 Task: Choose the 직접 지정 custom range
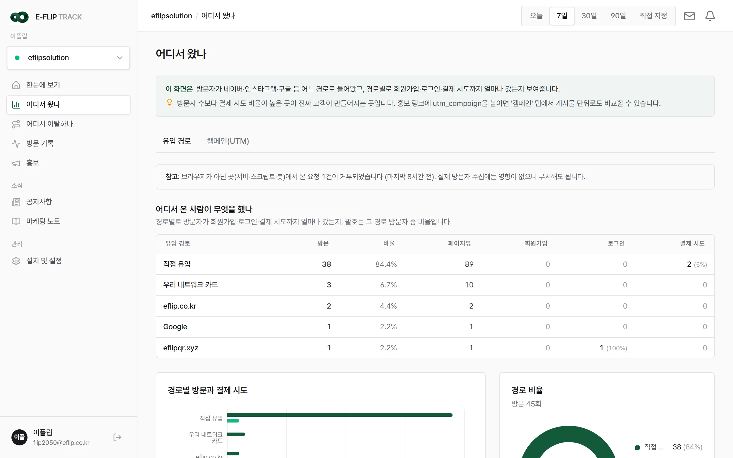[653, 16]
